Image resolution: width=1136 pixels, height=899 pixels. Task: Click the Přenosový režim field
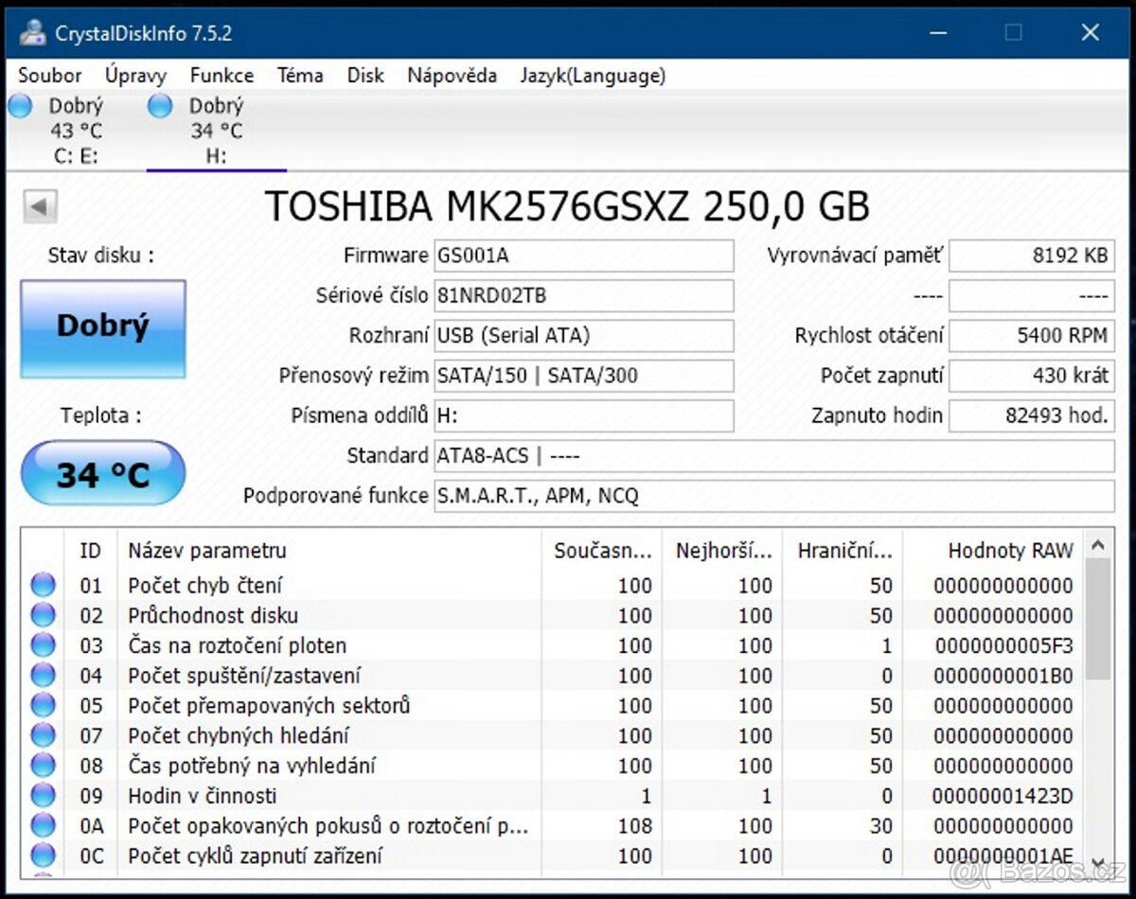583,376
